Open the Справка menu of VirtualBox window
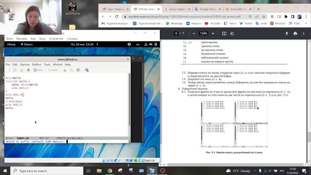The height and width of the screenshot is (175, 311). coord(72,39)
